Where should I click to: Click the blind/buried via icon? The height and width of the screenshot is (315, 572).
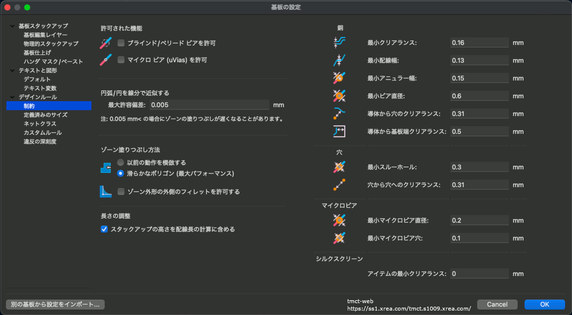pos(106,43)
